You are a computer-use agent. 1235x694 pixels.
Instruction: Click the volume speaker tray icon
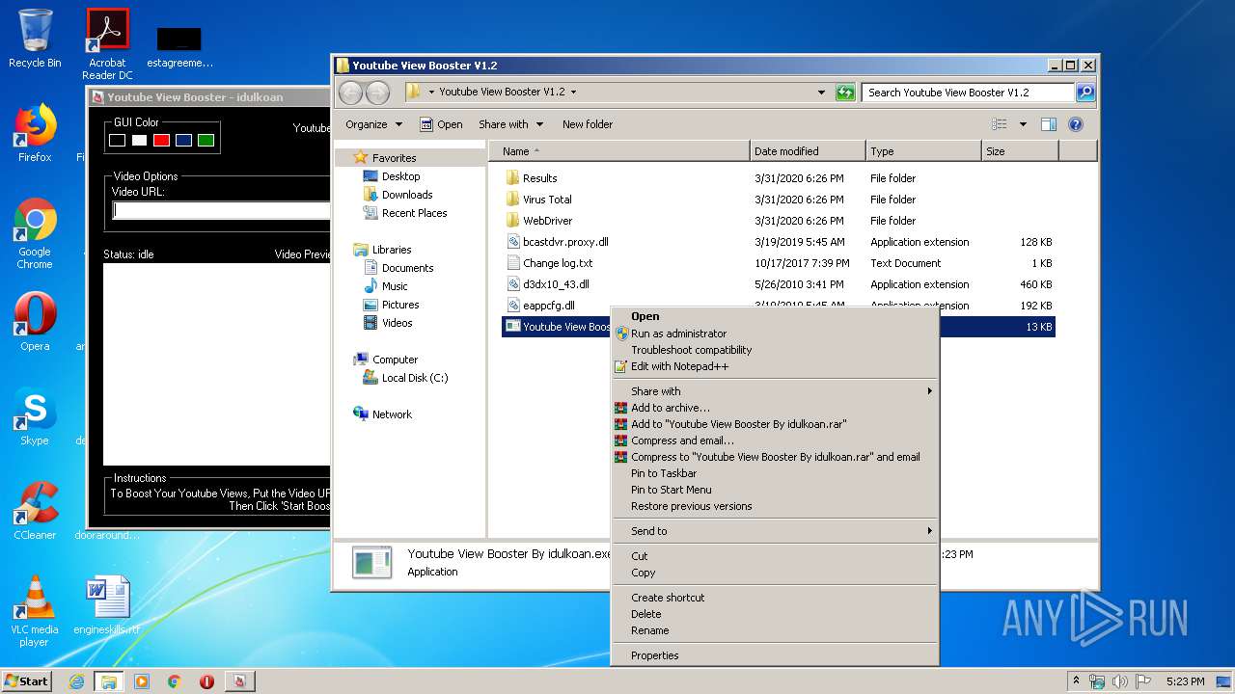point(1120,681)
